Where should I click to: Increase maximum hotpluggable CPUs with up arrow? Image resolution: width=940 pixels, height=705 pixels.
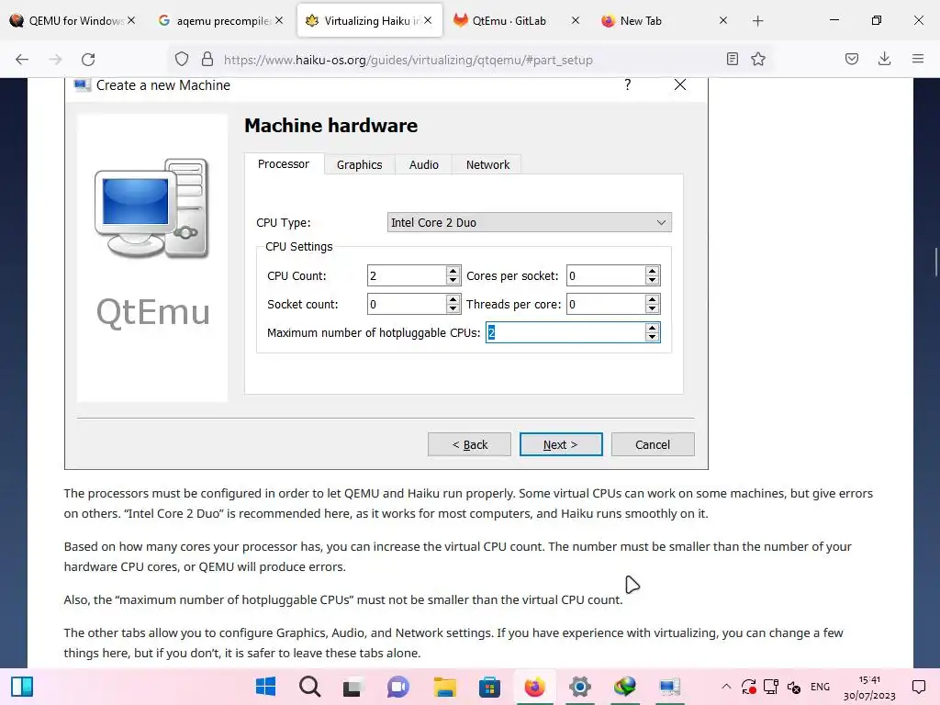click(x=653, y=328)
